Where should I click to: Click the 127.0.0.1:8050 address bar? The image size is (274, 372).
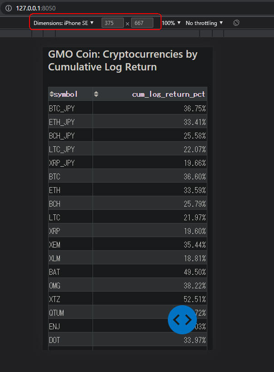[x=36, y=8]
